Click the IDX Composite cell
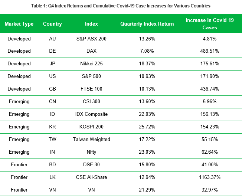The image size is (242, 196). (91, 114)
